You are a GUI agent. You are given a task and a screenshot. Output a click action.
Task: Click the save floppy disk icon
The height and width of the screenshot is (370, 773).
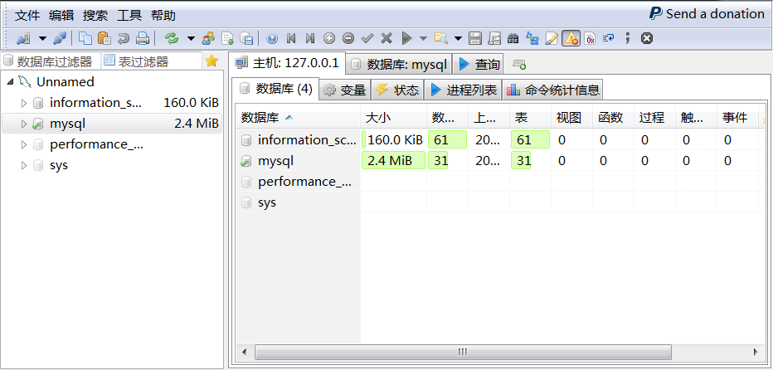474,38
